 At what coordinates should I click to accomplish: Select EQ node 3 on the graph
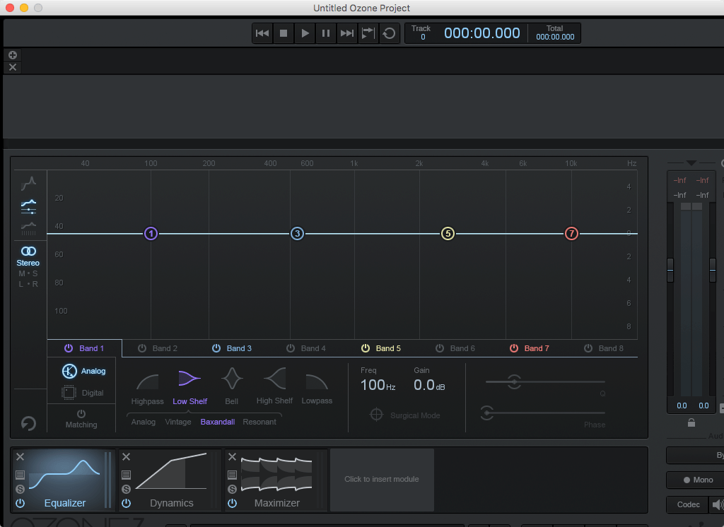pyautogui.click(x=298, y=234)
